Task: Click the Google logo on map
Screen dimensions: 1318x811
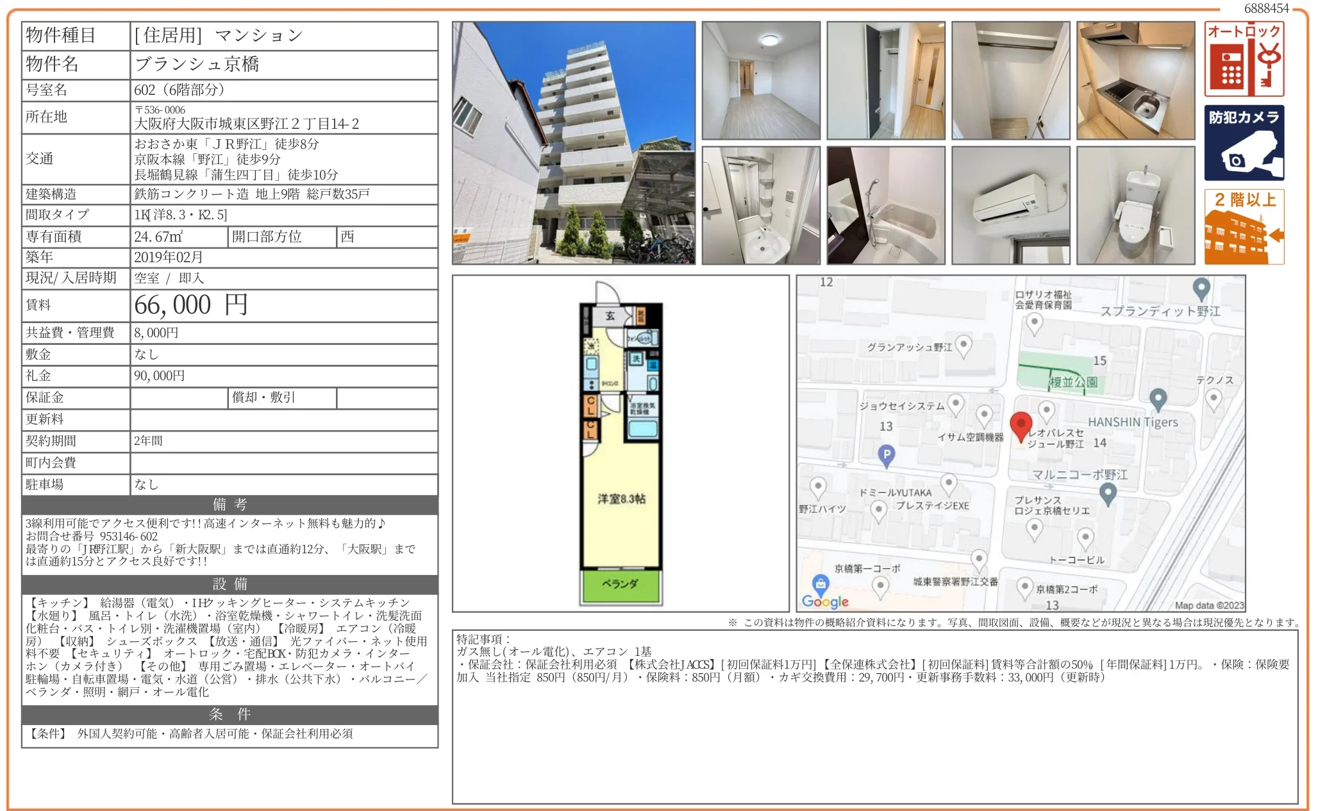Action: 824,601
